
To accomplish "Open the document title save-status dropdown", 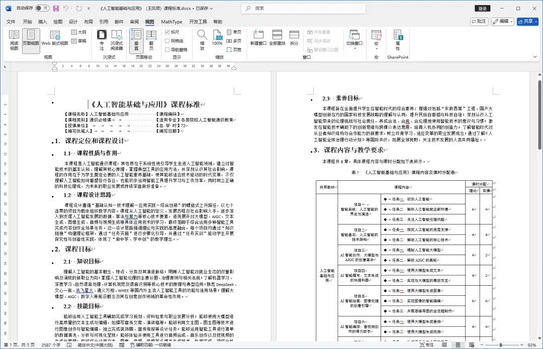I will 211,9.
